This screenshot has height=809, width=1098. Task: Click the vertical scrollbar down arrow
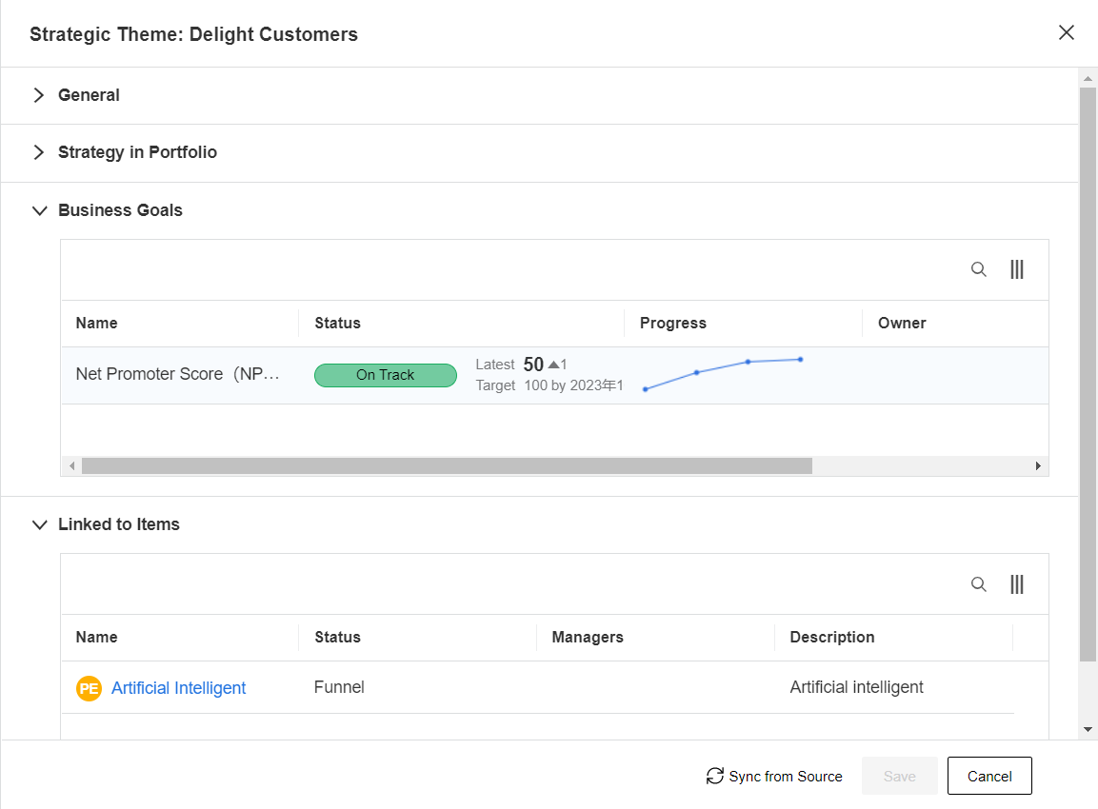(x=1088, y=729)
